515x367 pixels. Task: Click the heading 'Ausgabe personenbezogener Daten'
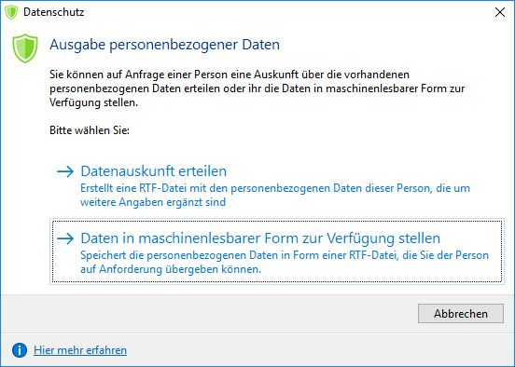point(164,45)
